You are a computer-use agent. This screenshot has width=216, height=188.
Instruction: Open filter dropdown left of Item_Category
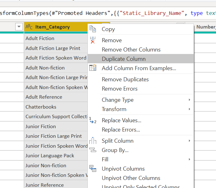pos(19,26)
